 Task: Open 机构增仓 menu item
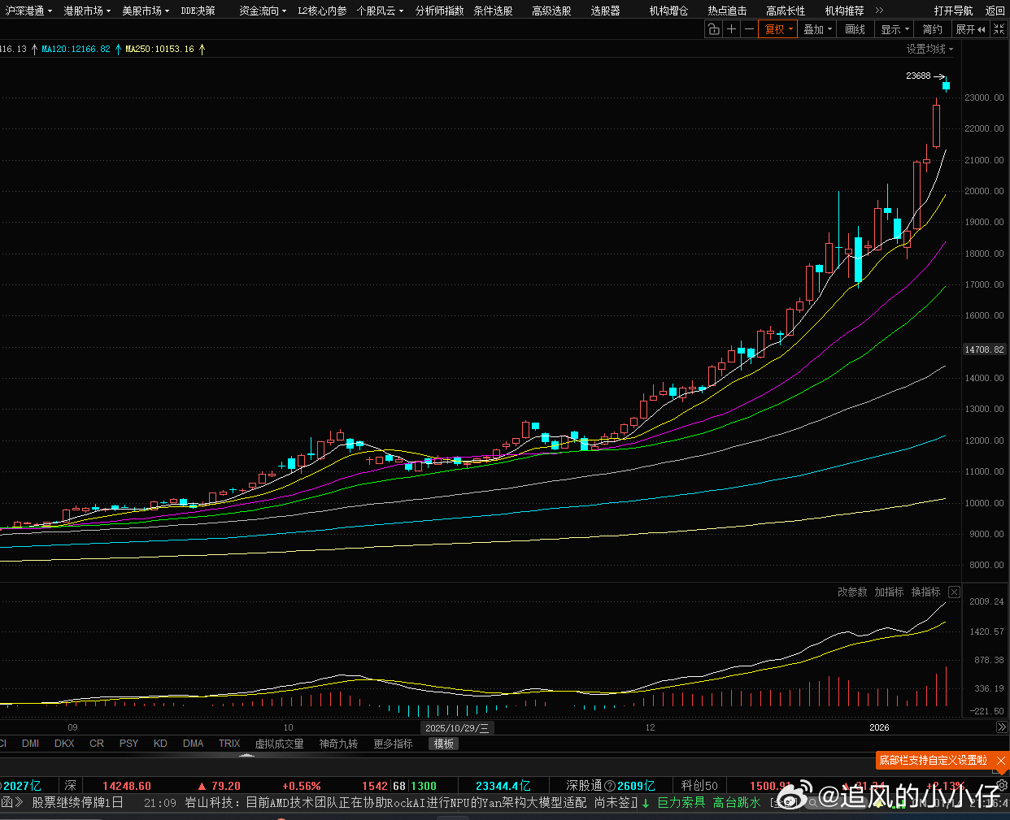tap(668, 11)
